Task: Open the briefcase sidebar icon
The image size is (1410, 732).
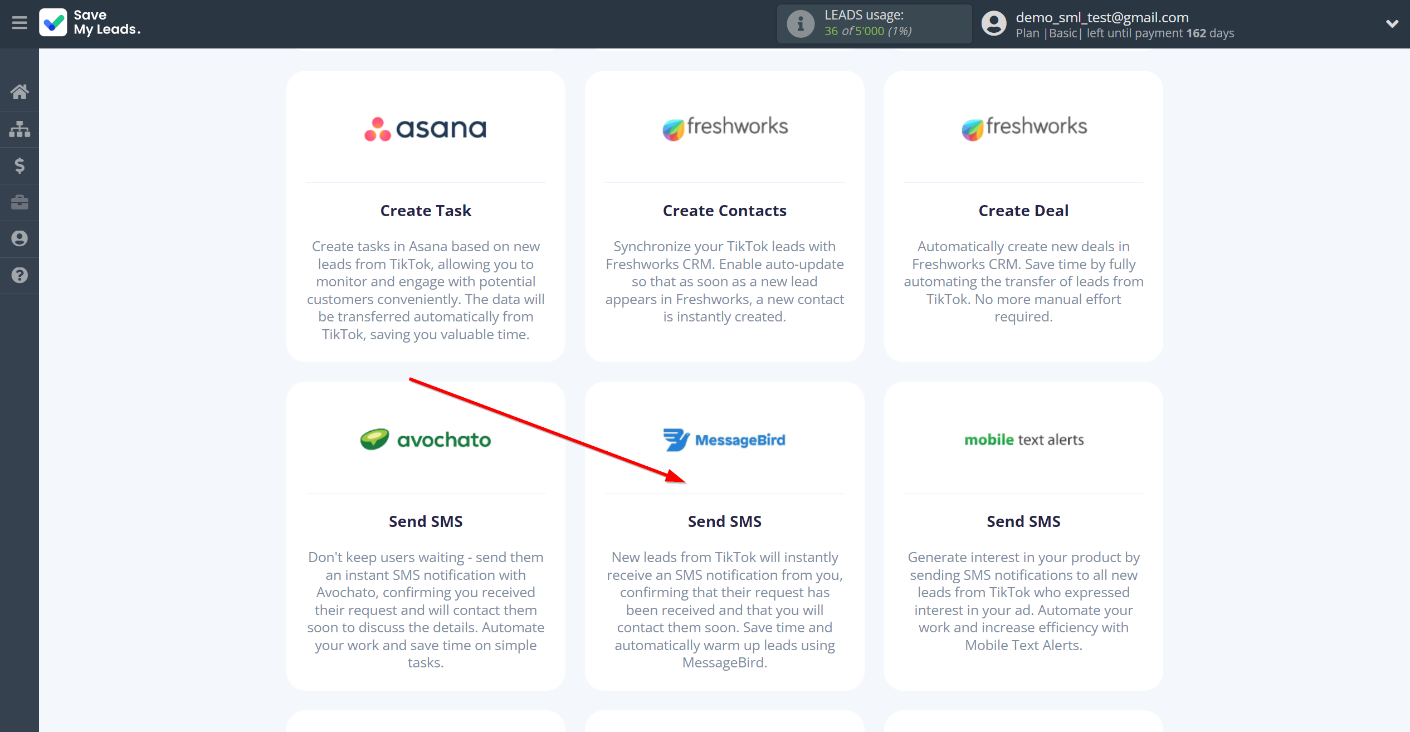Action: 19,202
